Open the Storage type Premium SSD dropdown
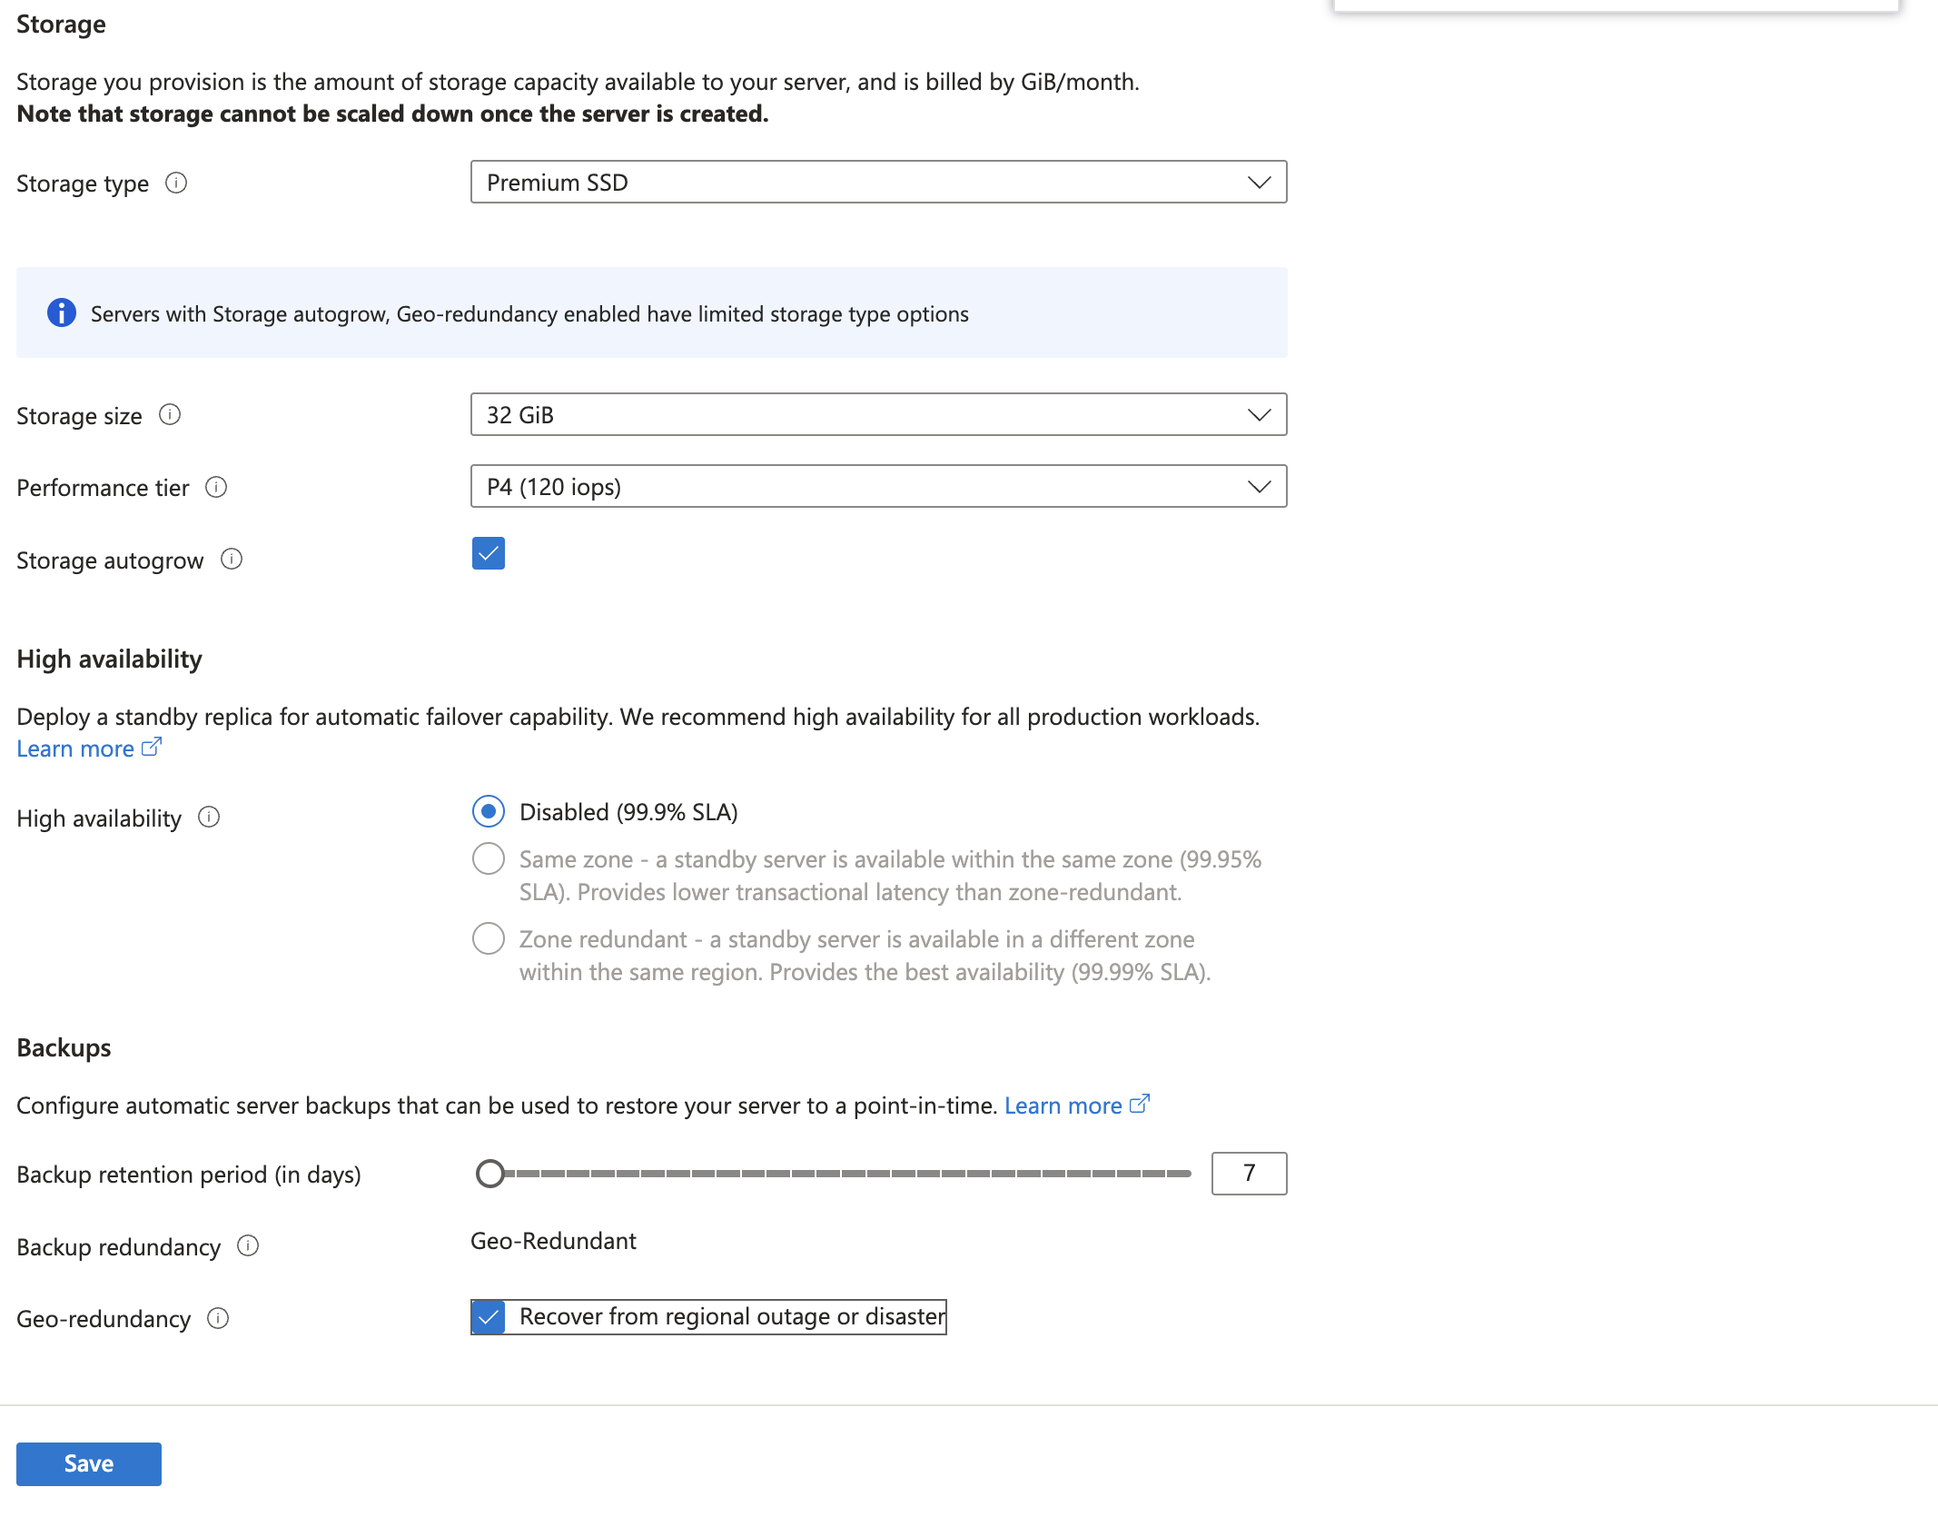The width and height of the screenshot is (1938, 1517). click(878, 183)
